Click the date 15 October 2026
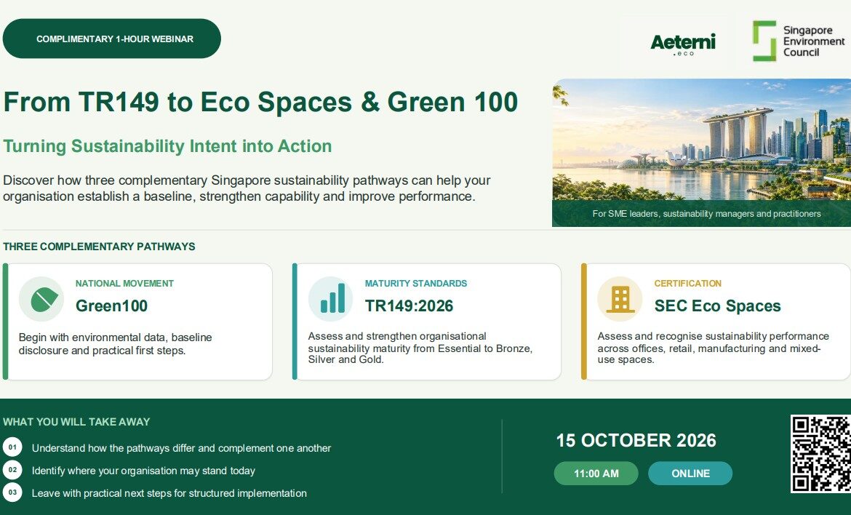Screen dimensions: 851x515 pos(636,440)
